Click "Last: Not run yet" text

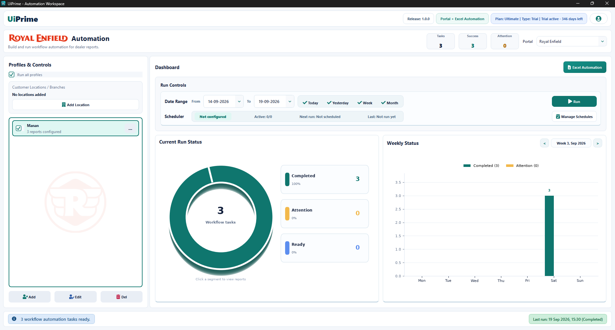point(381,117)
